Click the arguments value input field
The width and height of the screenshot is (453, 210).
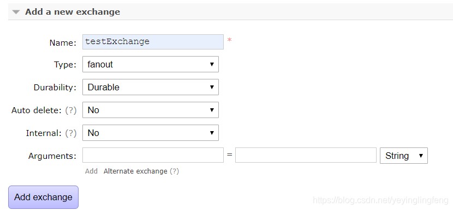click(306, 155)
